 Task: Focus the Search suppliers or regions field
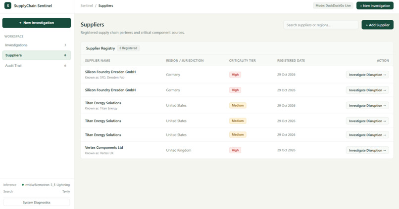(x=321, y=25)
